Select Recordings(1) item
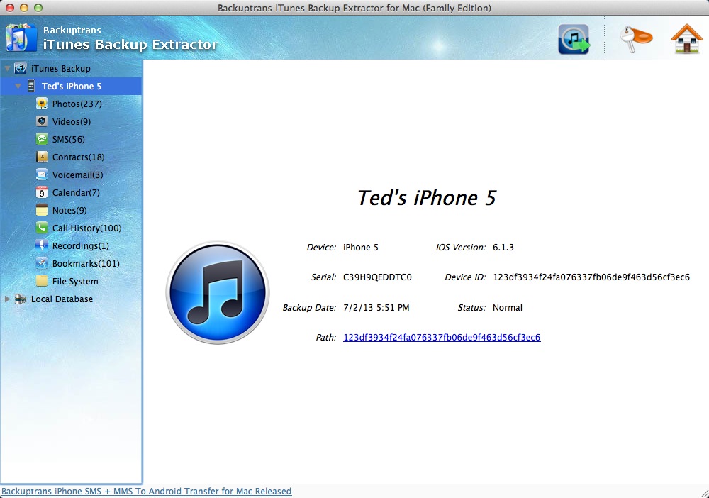 (x=81, y=245)
